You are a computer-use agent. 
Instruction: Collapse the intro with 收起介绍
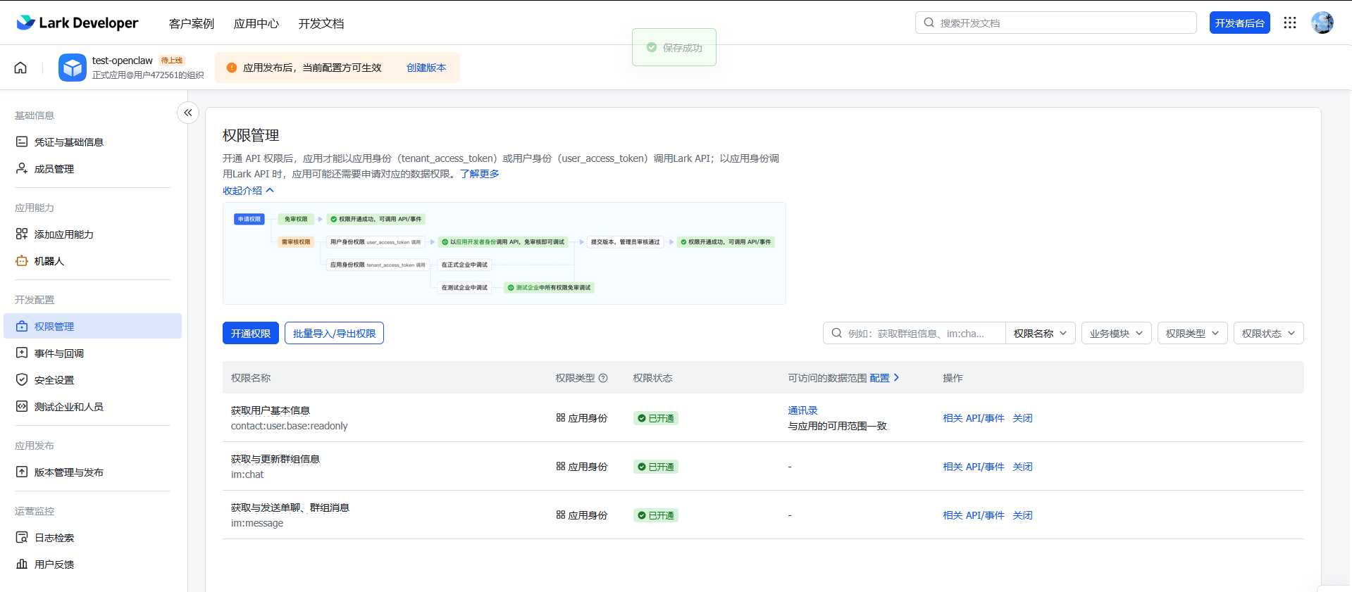coord(248,191)
